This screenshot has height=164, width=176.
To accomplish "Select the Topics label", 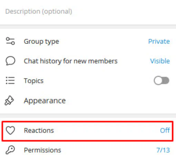I will tap(34, 81).
